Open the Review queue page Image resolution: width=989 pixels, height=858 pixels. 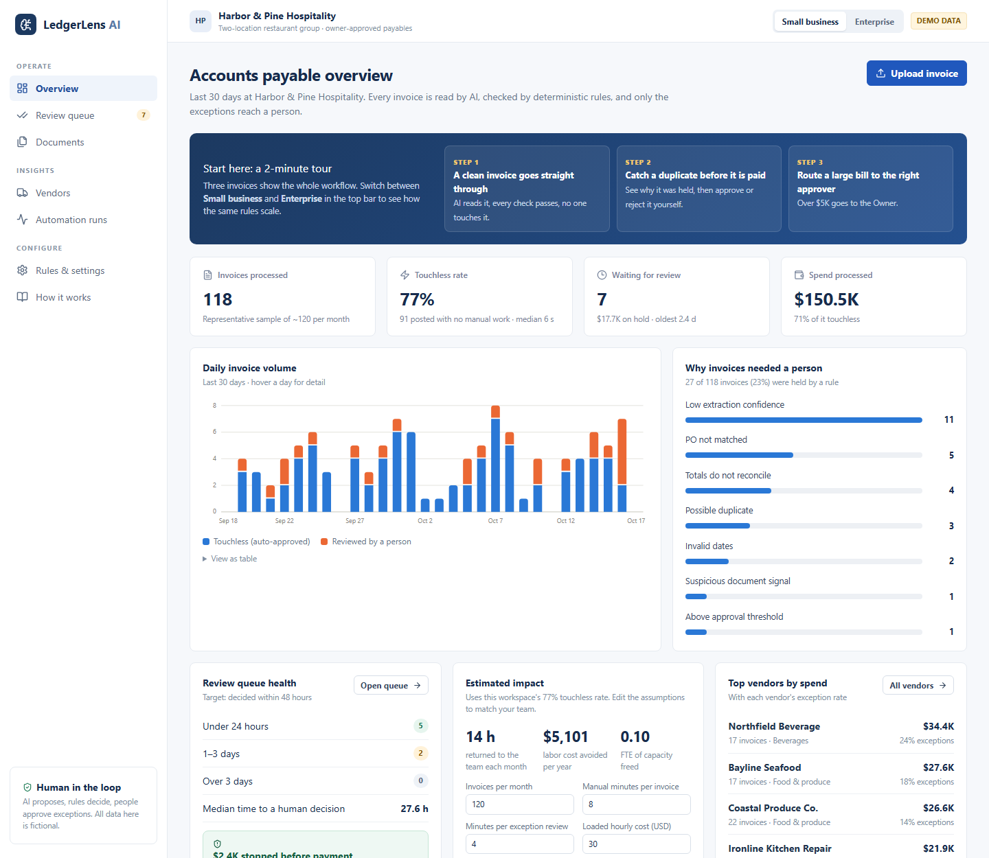tap(84, 115)
